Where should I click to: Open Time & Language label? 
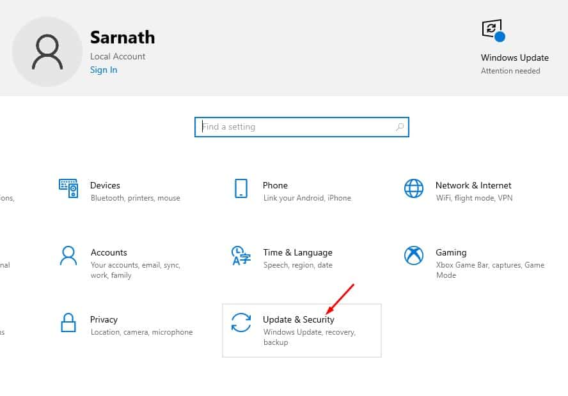(x=298, y=252)
